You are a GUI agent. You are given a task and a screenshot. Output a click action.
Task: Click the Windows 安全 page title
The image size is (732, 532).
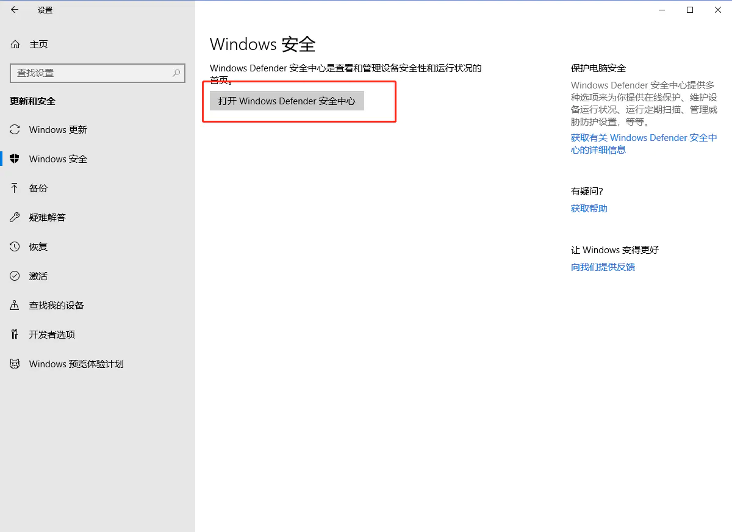click(263, 45)
